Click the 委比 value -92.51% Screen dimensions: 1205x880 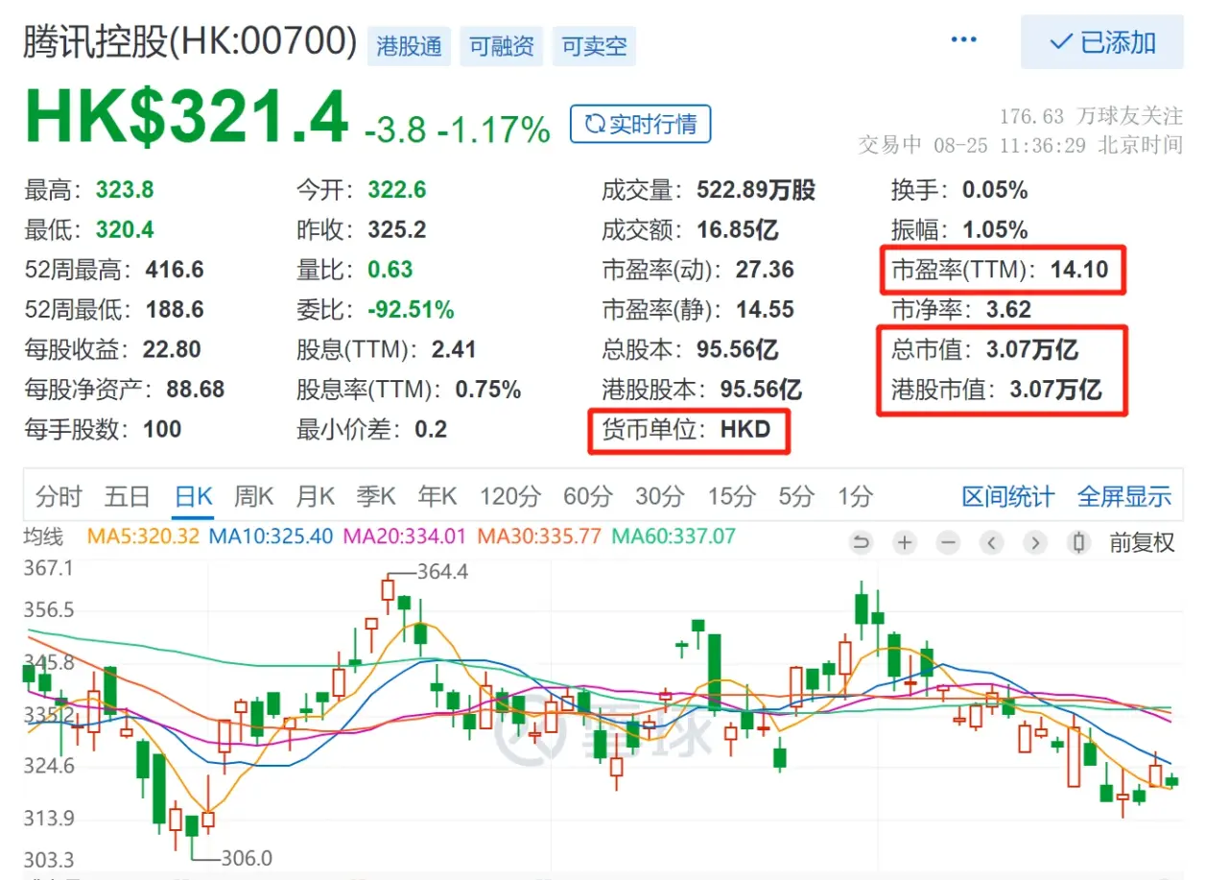tap(412, 310)
